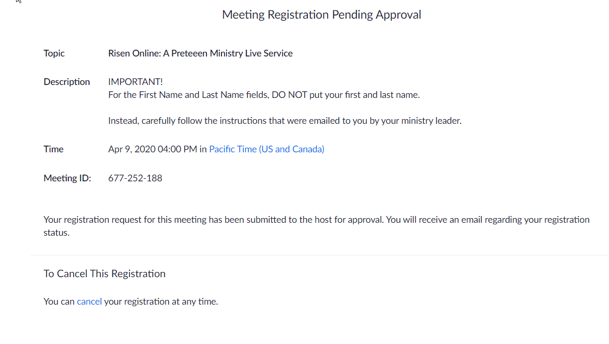The height and width of the screenshot is (344, 609).
Task: Click the Description label
Action: [x=67, y=82]
